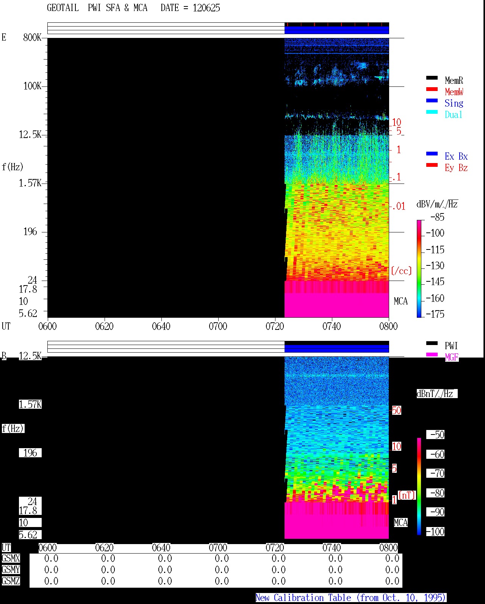The width and height of the screenshot is (485, 604).
Task: Click the 100K frequency axis label
Action: (32, 86)
